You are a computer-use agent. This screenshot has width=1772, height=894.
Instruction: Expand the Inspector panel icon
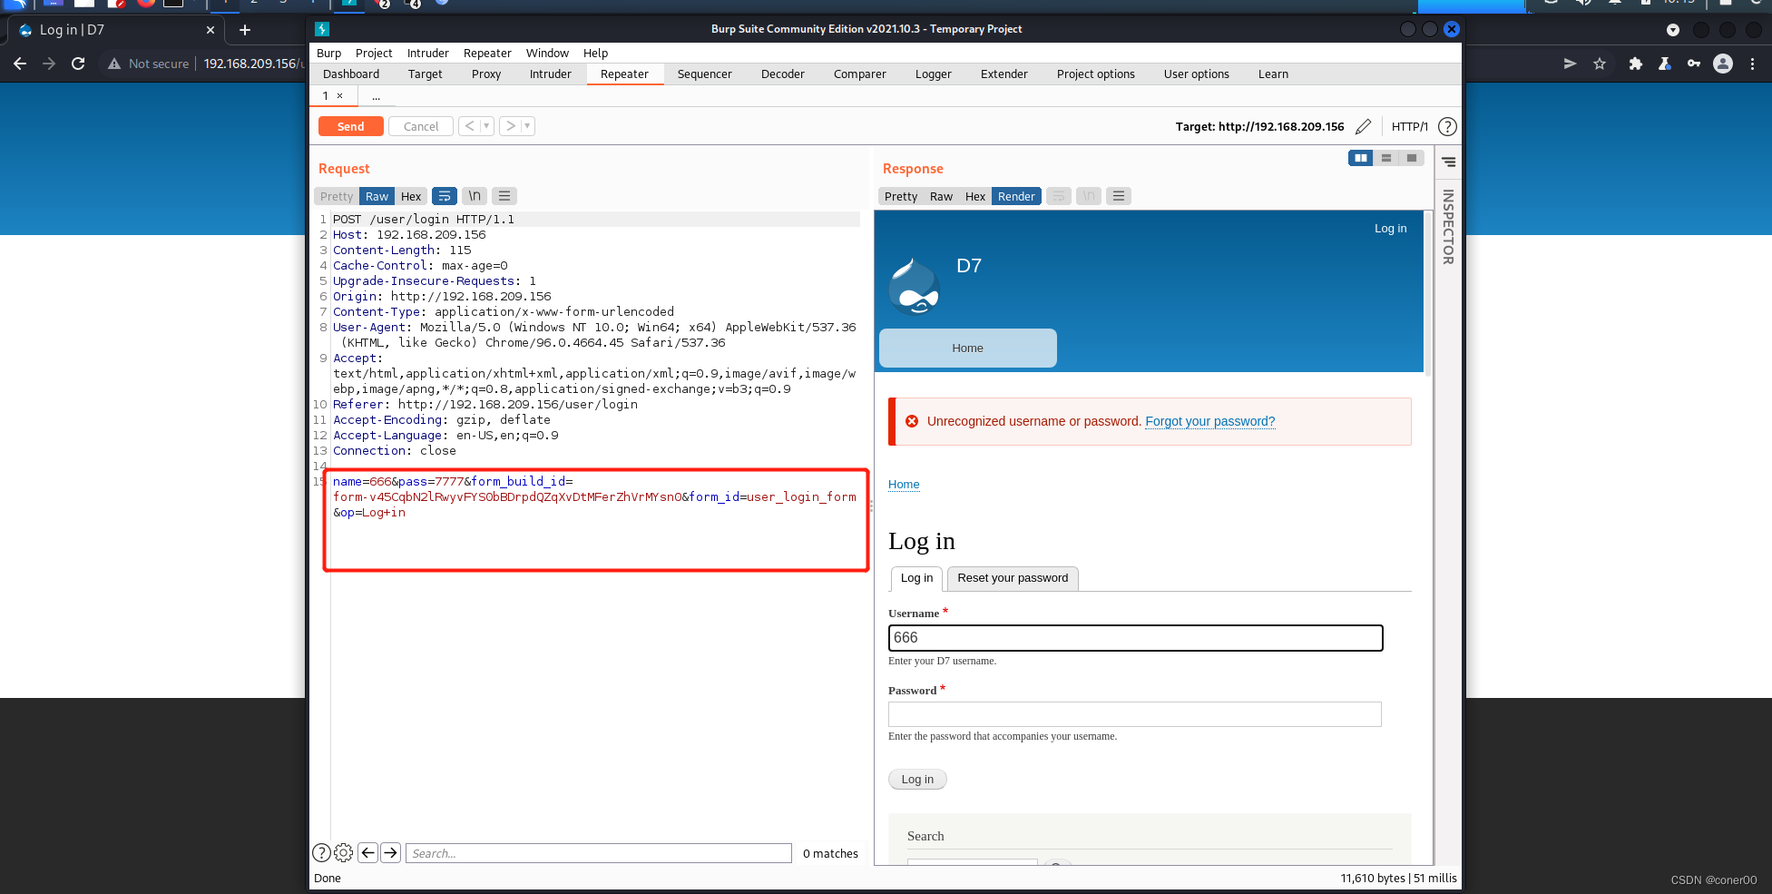pos(1448,162)
